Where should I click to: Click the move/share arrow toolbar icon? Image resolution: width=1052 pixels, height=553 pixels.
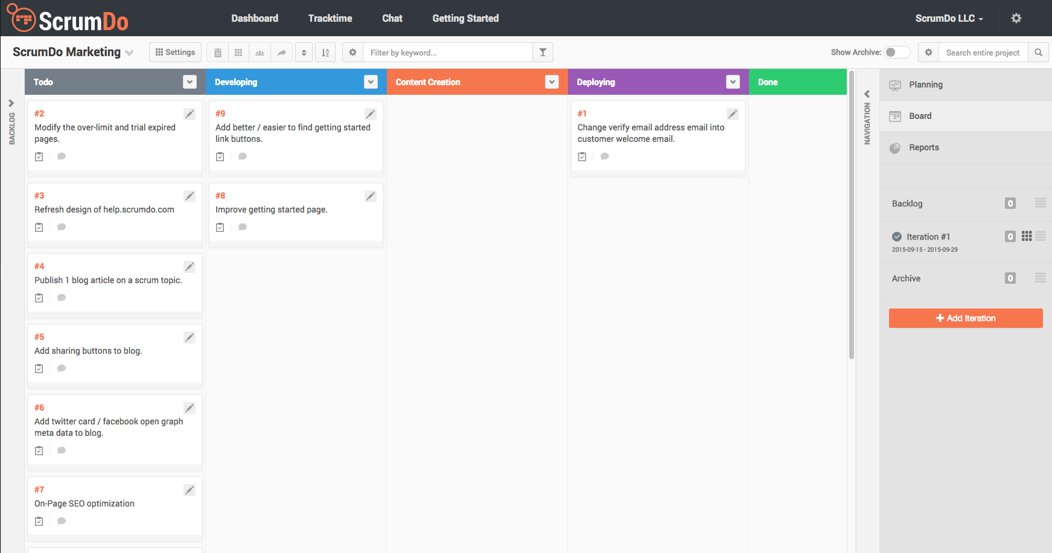coord(281,53)
